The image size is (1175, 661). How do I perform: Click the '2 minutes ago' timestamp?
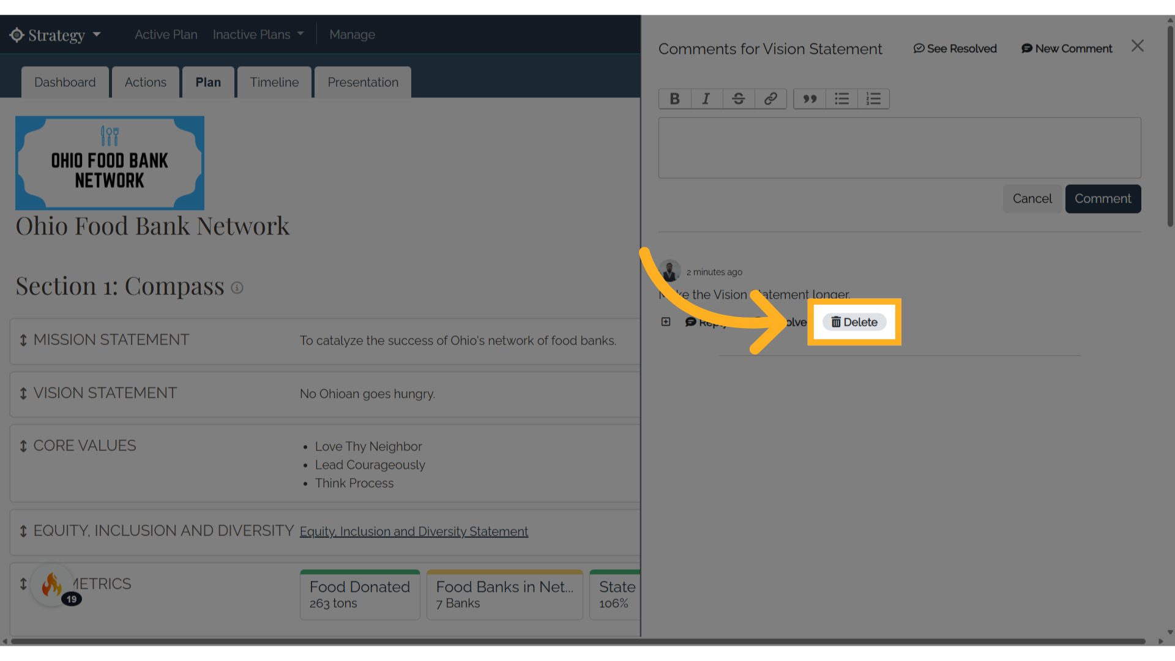pyautogui.click(x=714, y=272)
